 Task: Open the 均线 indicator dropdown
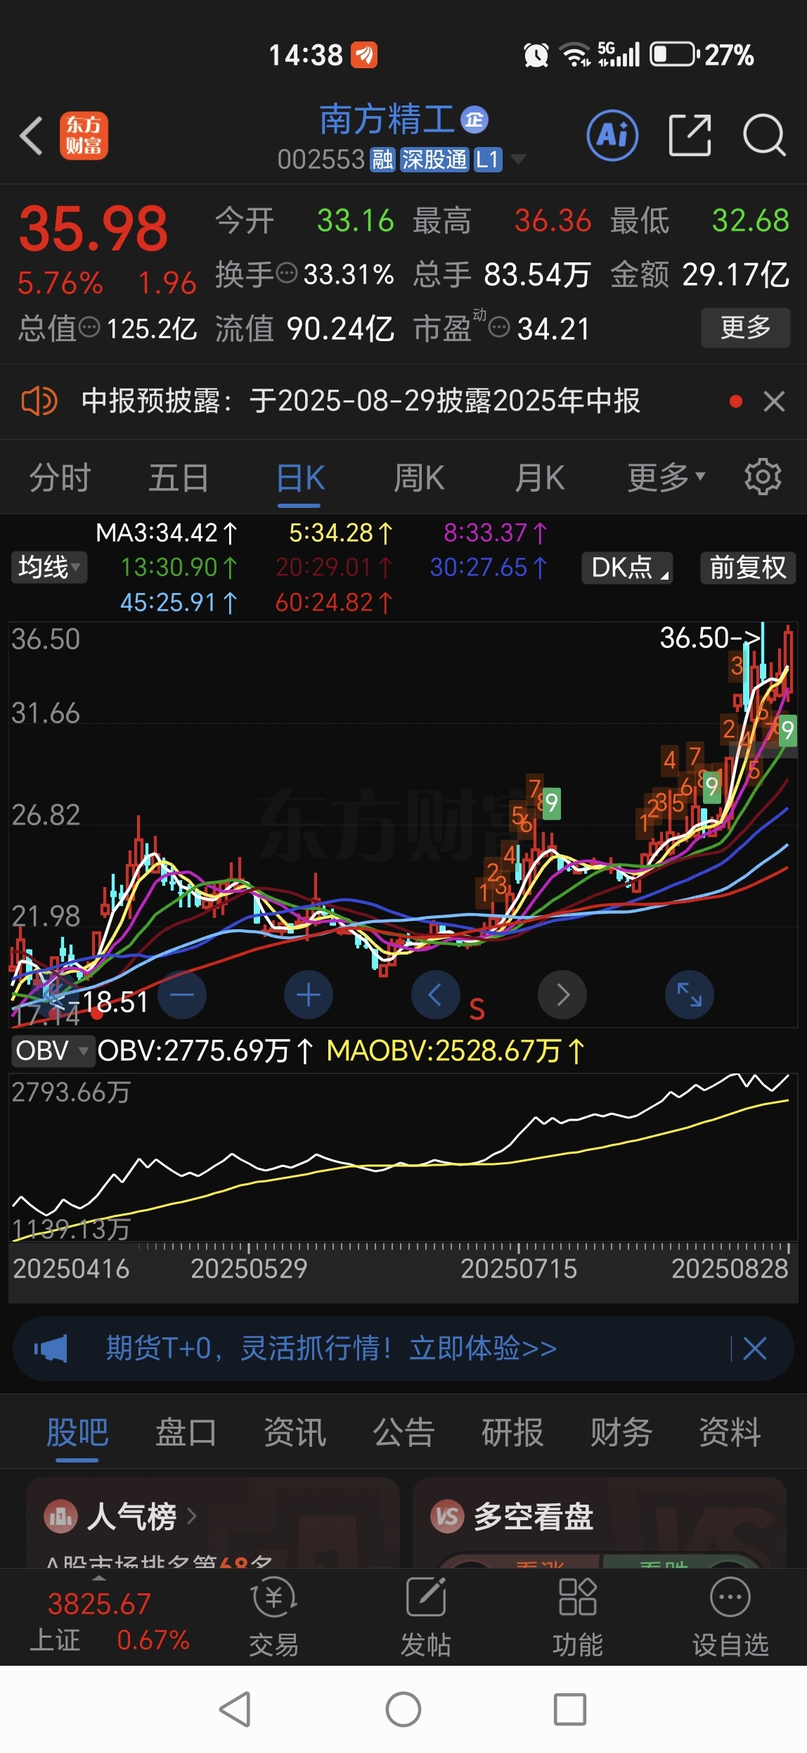click(49, 567)
